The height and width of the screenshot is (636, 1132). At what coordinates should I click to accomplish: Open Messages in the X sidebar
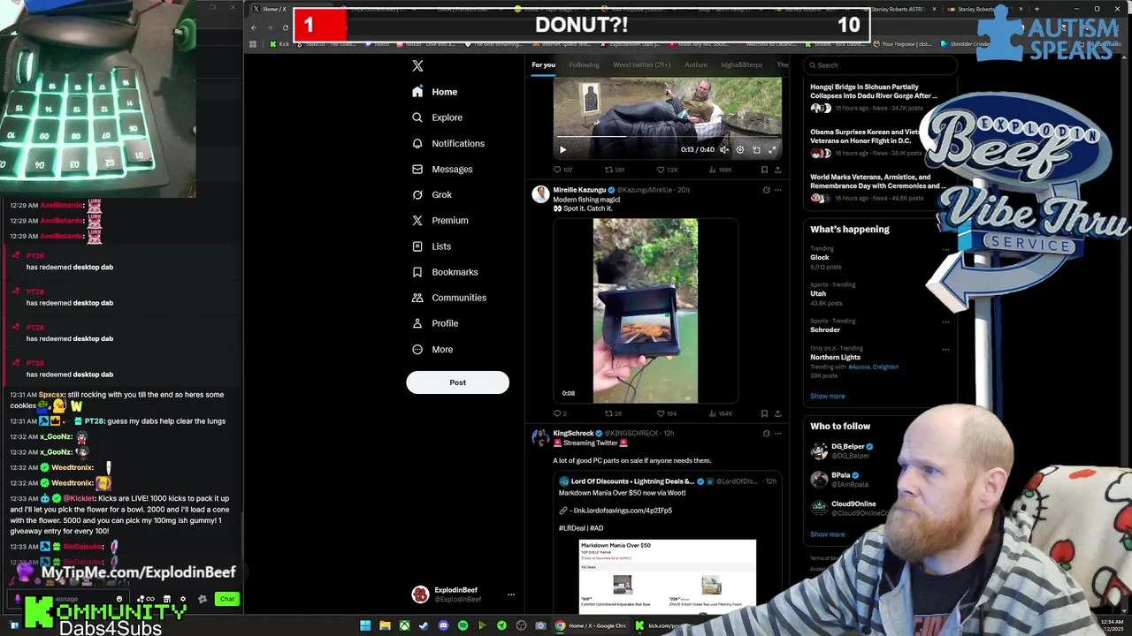point(442,169)
